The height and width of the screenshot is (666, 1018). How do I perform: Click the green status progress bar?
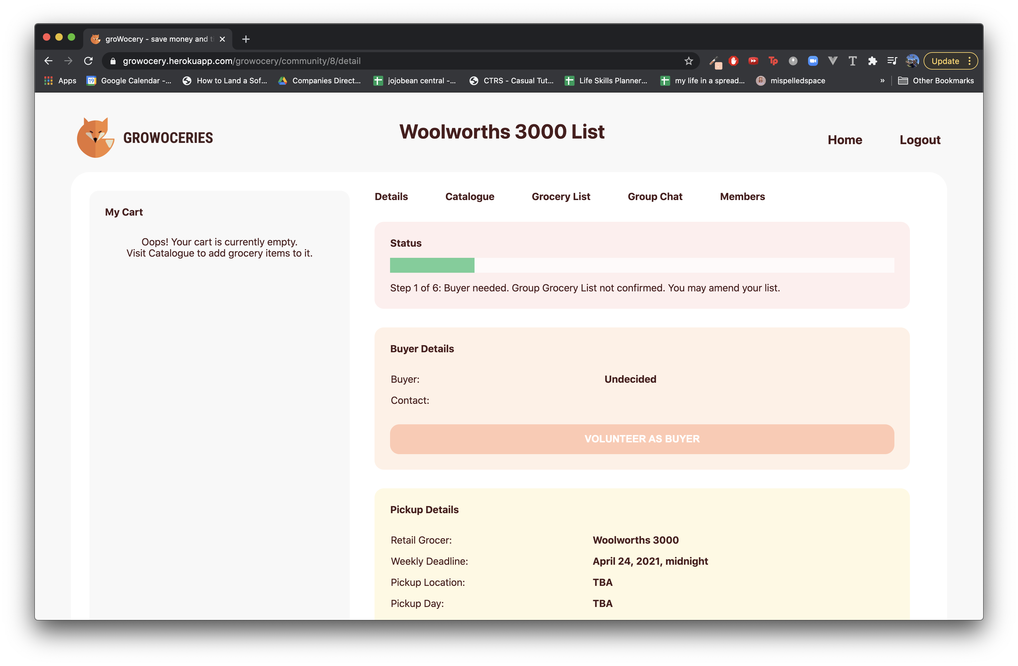pyautogui.click(x=432, y=265)
